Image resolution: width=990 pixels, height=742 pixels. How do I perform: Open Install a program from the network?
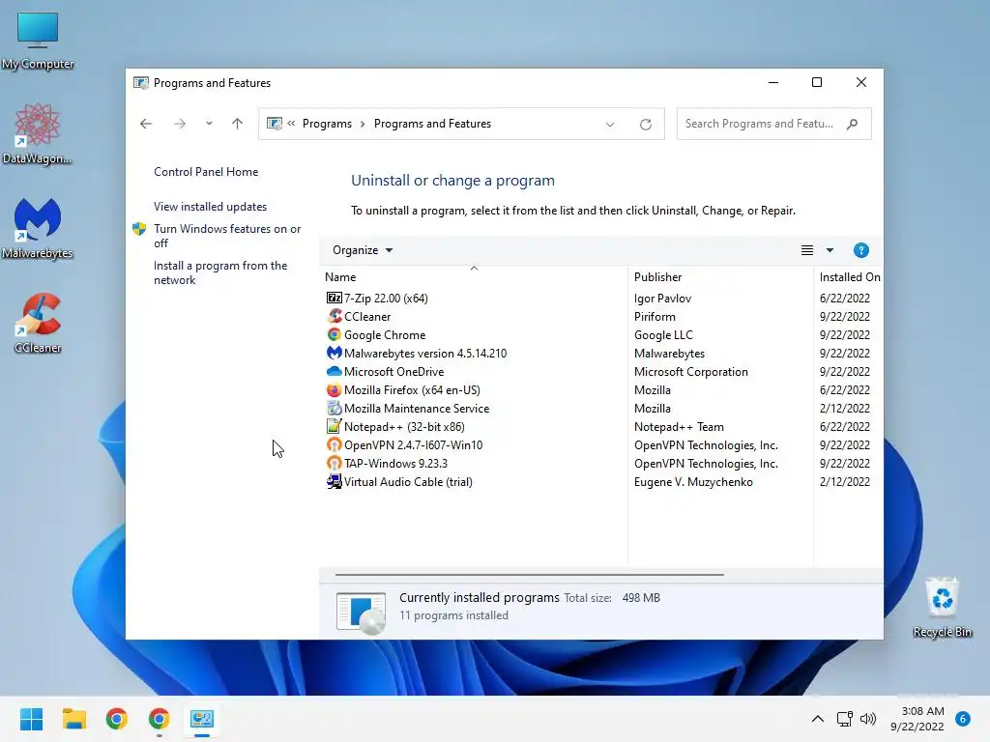coord(220,272)
